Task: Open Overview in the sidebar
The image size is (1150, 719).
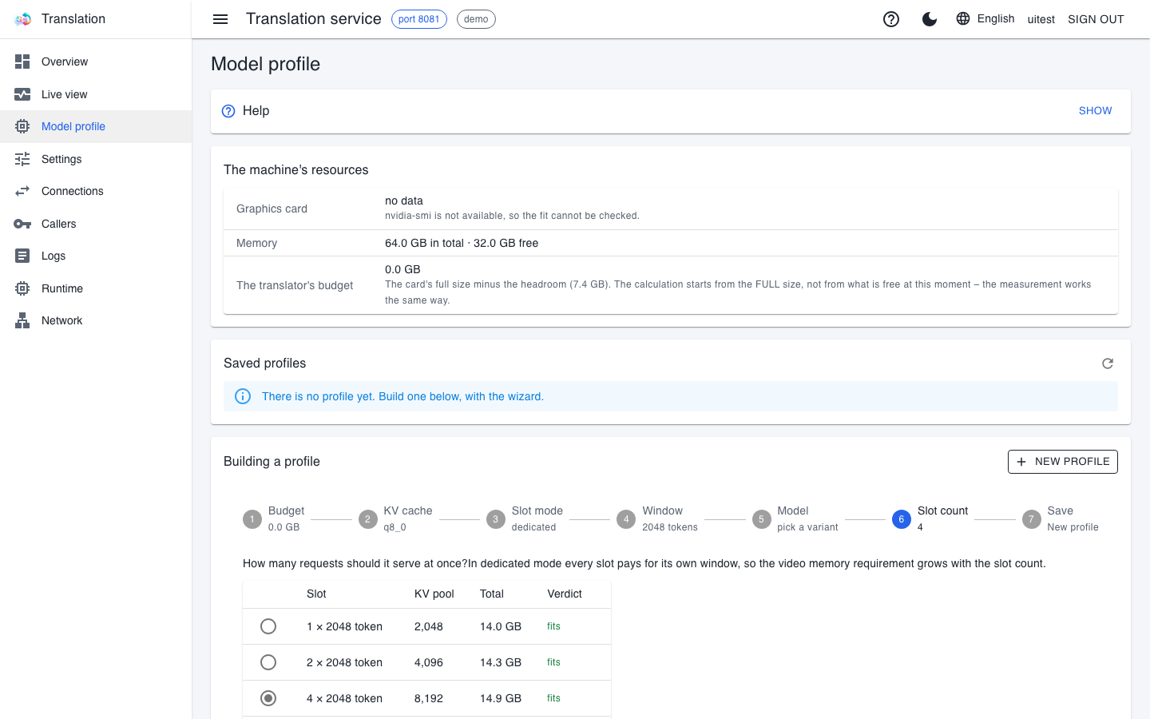Action: point(96,62)
